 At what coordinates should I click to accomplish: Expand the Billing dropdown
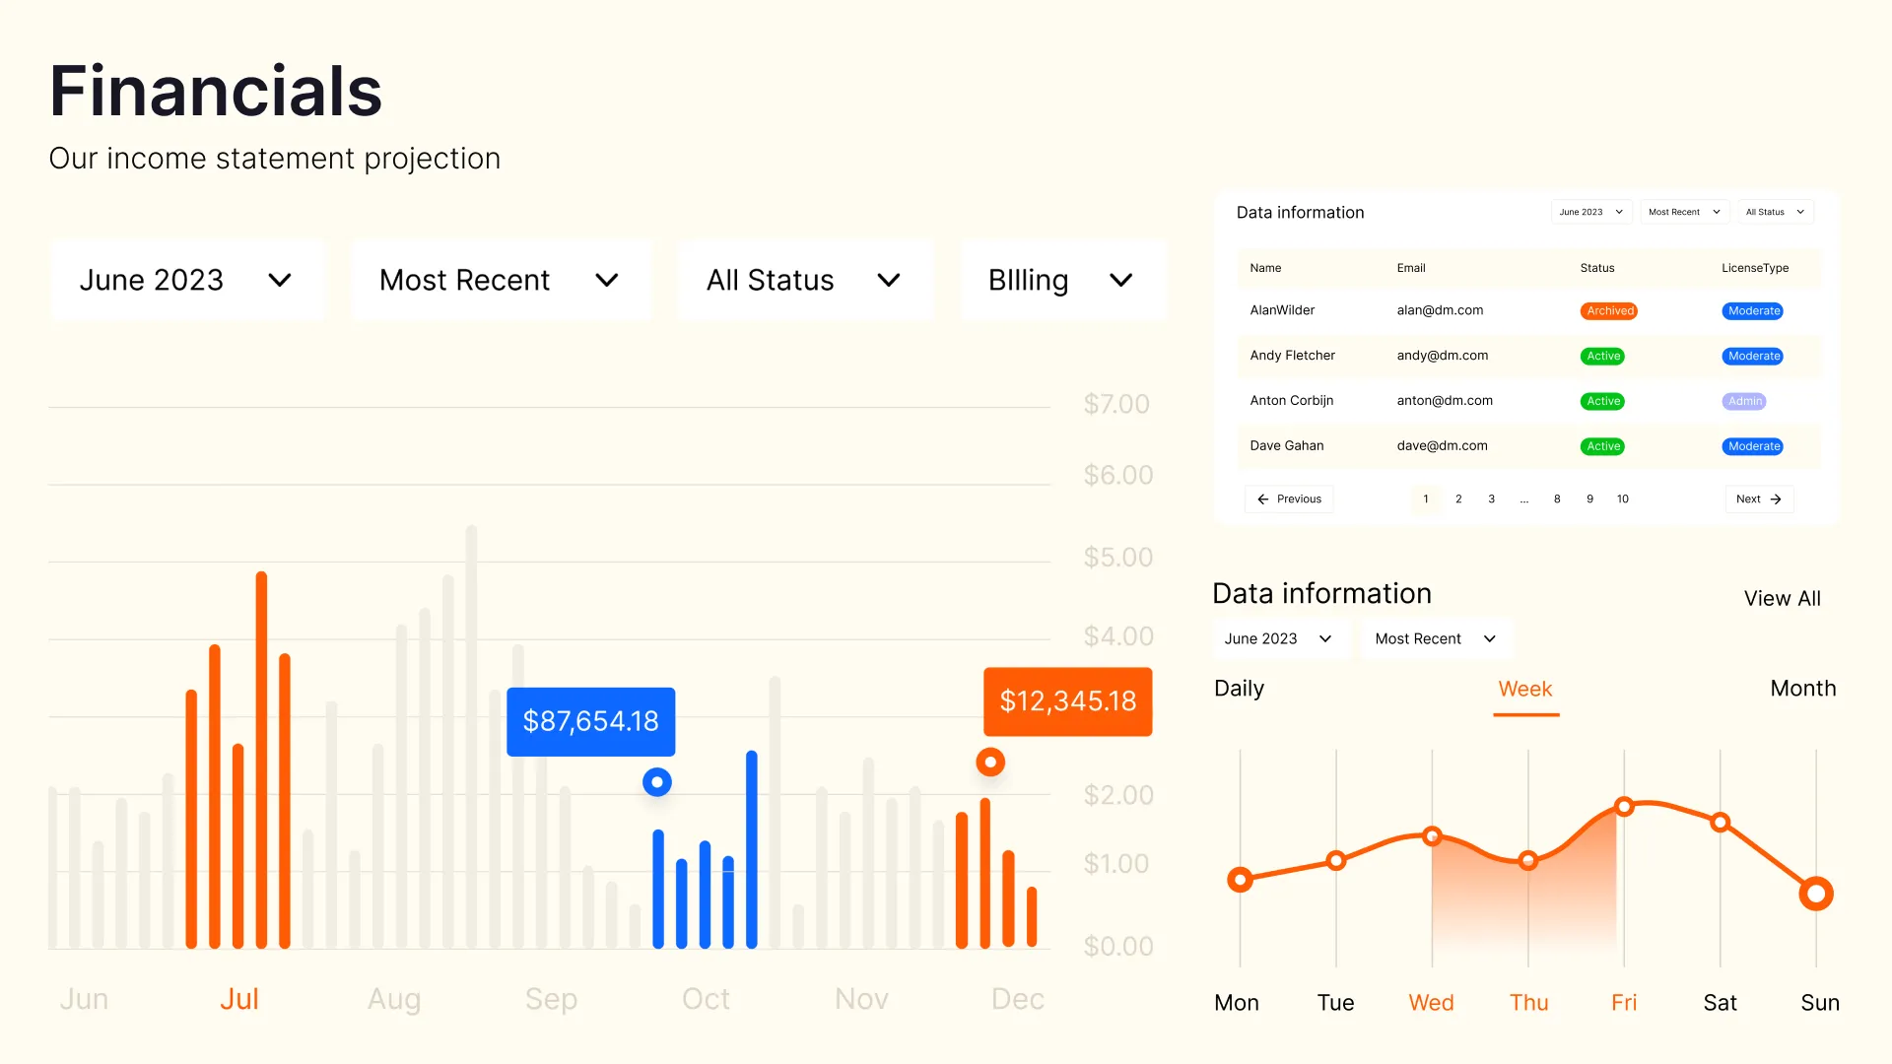(x=1061, y=281)
